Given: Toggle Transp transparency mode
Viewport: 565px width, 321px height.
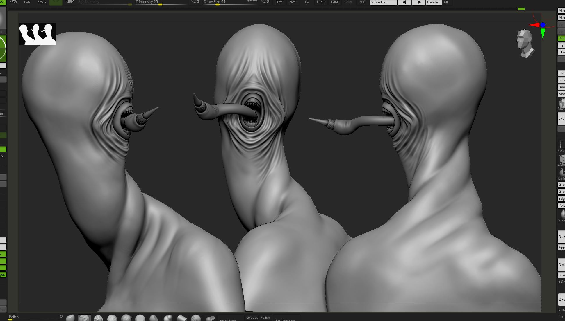Looking at the screenshot, I should coord(334,2).
